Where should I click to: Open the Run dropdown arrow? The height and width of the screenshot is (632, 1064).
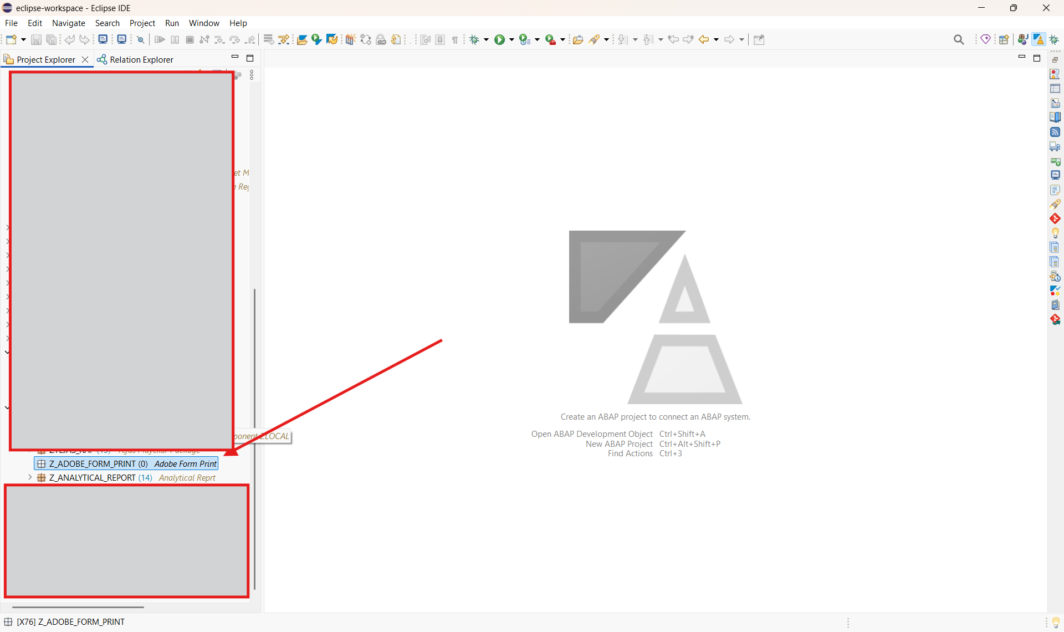click(511, 39)
